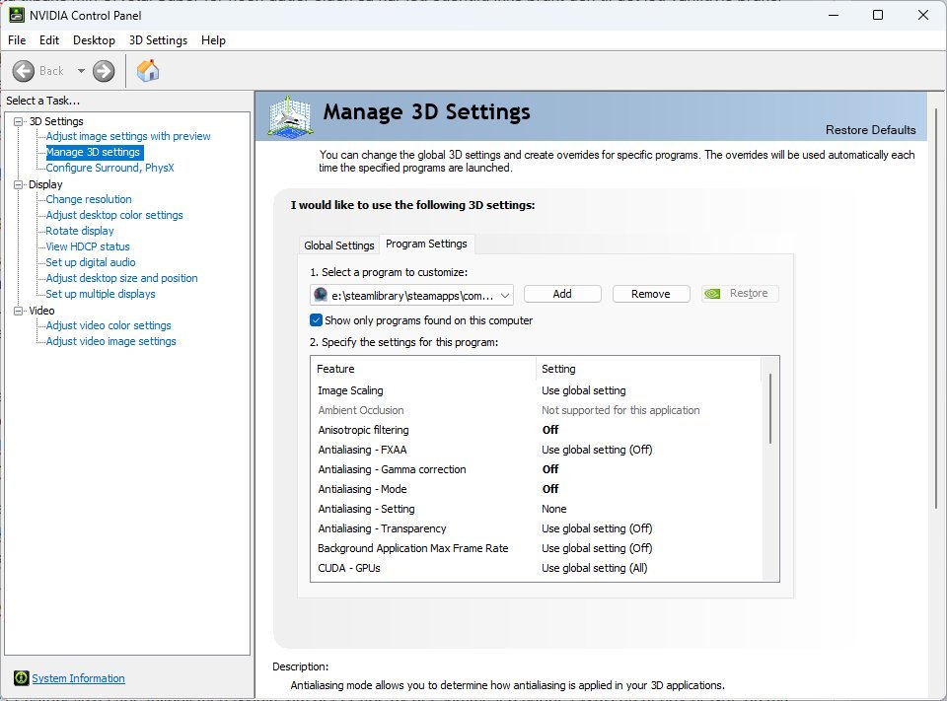Open the File menu
The image size is (947, 701).
17,40
